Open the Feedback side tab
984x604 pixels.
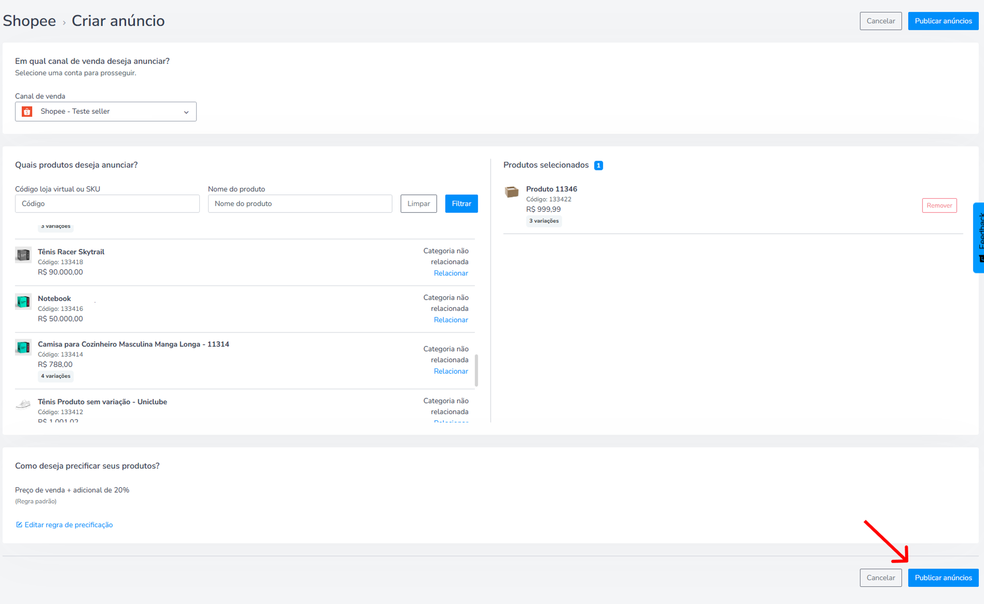pyautogui.click(x=979, y=238)
